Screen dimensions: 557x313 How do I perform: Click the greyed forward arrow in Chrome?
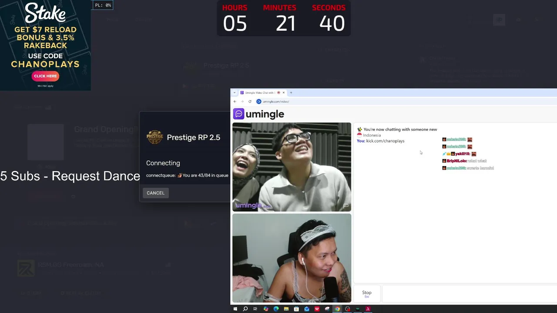242,101
